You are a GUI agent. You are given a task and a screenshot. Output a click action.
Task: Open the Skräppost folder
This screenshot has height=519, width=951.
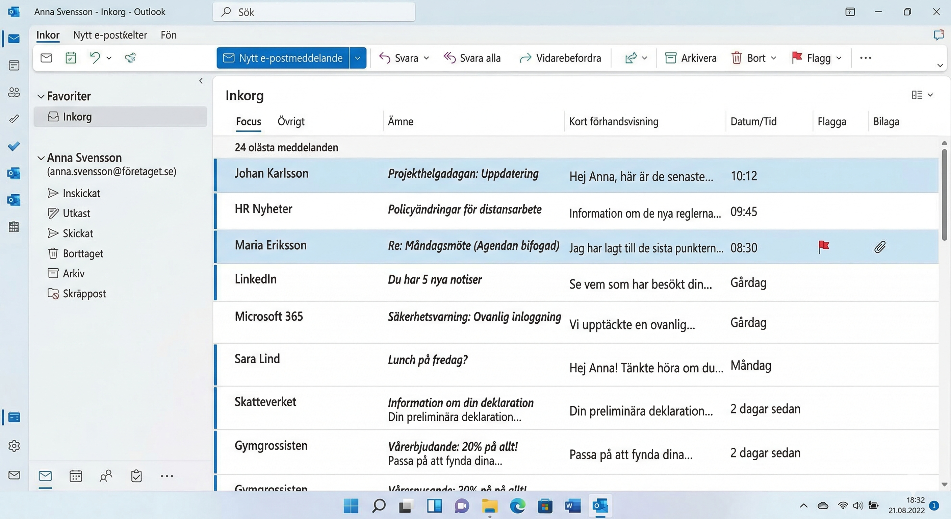pyautogui.click(x=76, y=294)
